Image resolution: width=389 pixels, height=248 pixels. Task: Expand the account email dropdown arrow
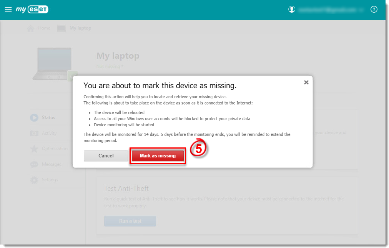(361, 10)
